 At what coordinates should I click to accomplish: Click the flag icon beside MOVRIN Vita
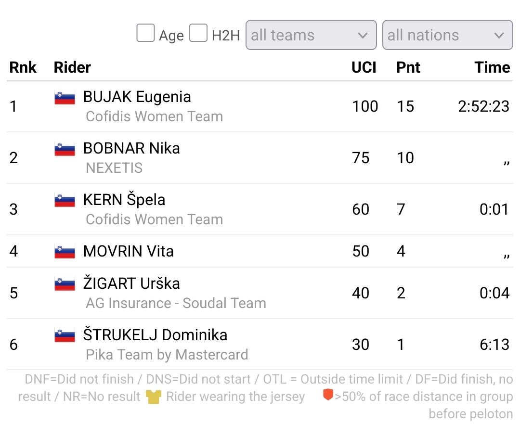tap(65, 251)
